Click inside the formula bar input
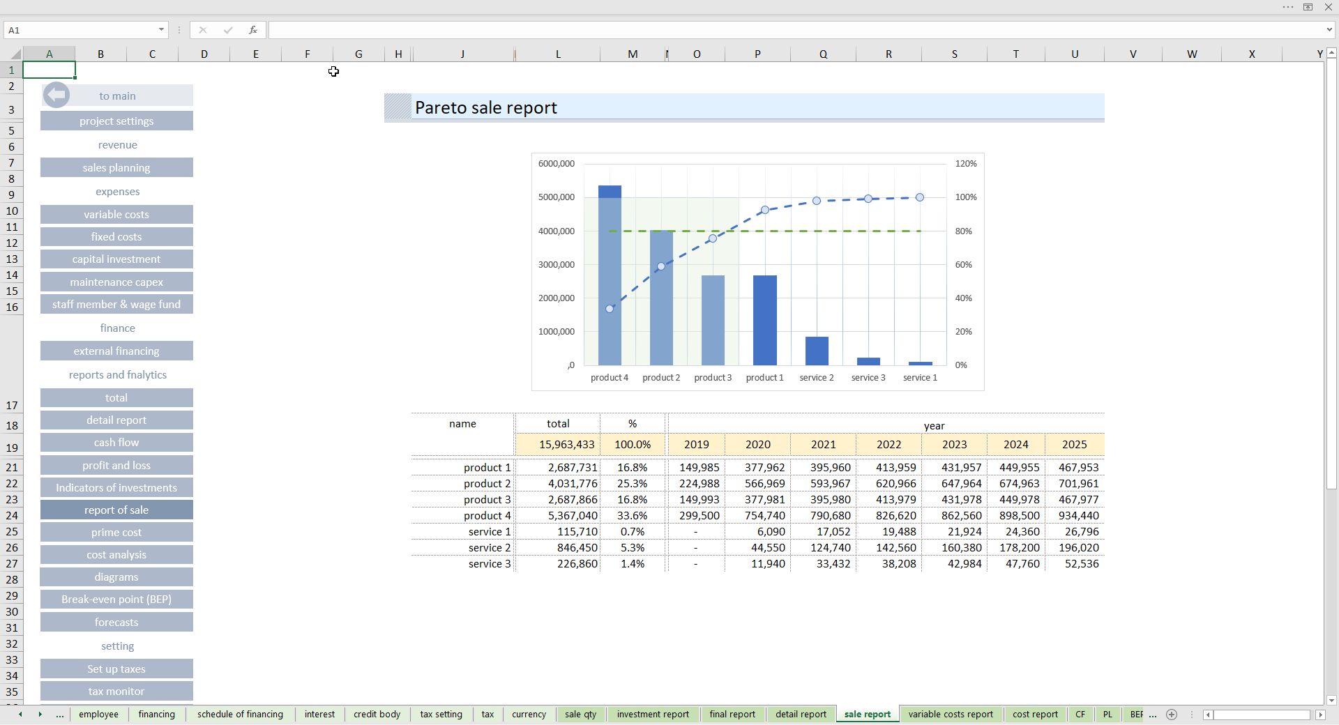The height and width of the screenshot is (725, 1339). coord(796,30)
